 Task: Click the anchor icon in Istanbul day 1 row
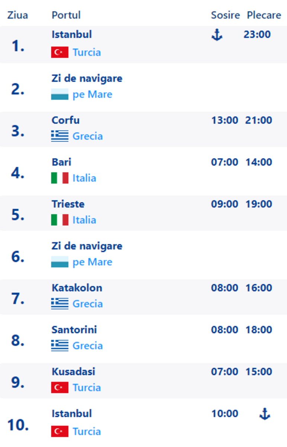[217, 35]
